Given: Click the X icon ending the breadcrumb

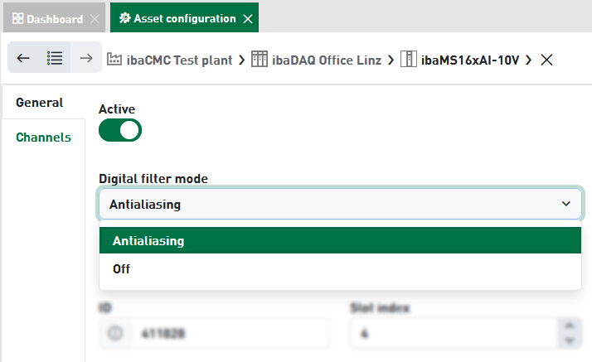Looking at the screenshot, I should (x=546, y=60).
